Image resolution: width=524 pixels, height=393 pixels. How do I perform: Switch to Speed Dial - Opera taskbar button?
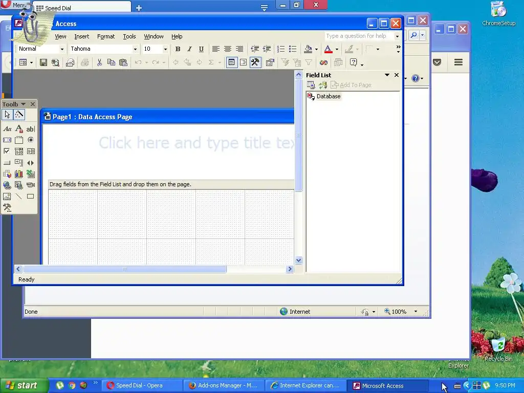(x=142, y=385)
